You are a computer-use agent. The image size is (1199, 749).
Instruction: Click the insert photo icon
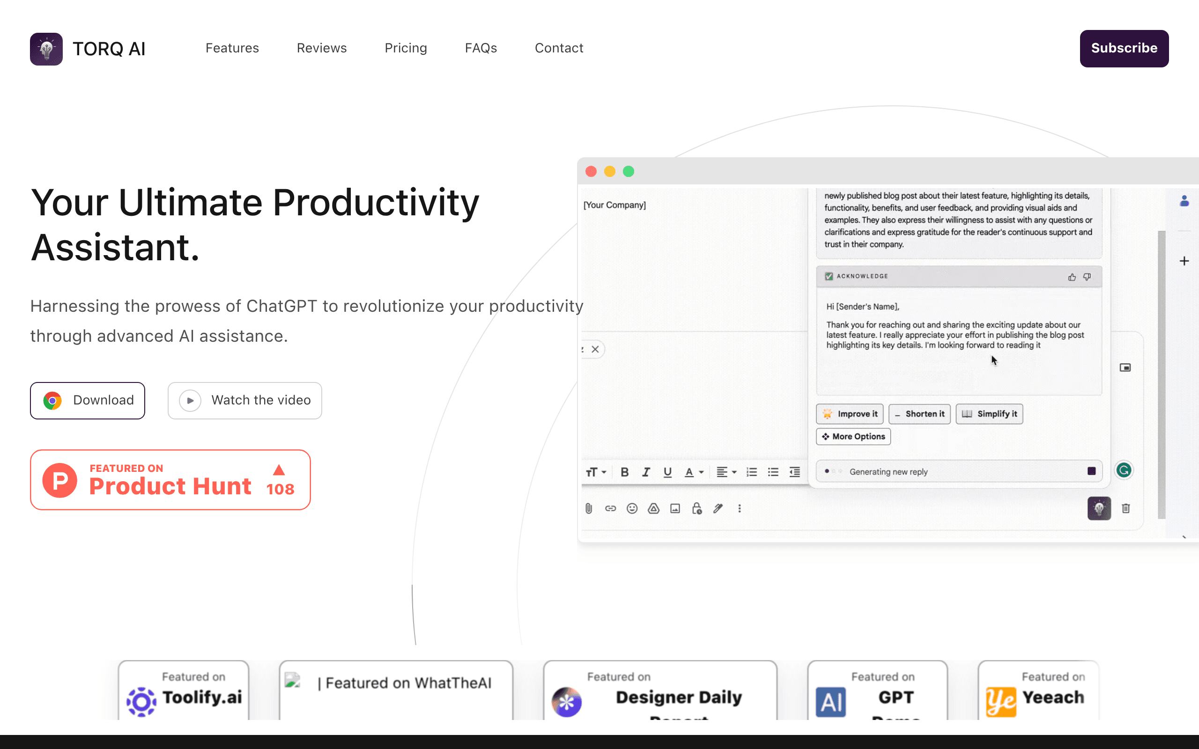[x=675, y=508]
